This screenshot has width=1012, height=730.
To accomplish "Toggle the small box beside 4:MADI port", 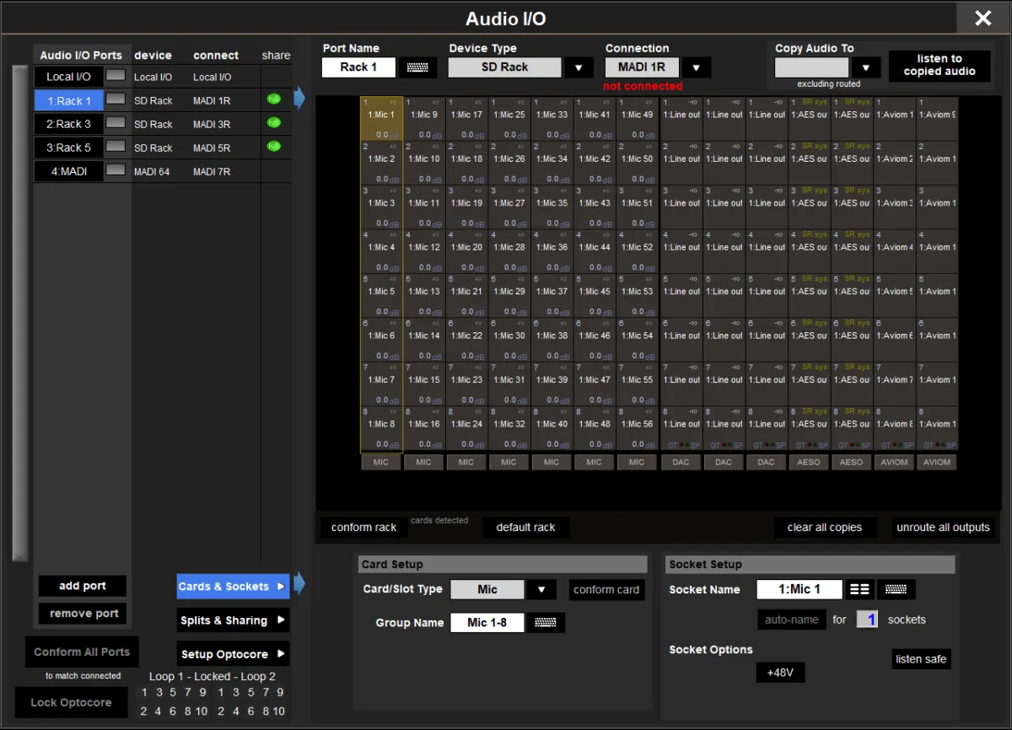I will [x=116, y=170].
